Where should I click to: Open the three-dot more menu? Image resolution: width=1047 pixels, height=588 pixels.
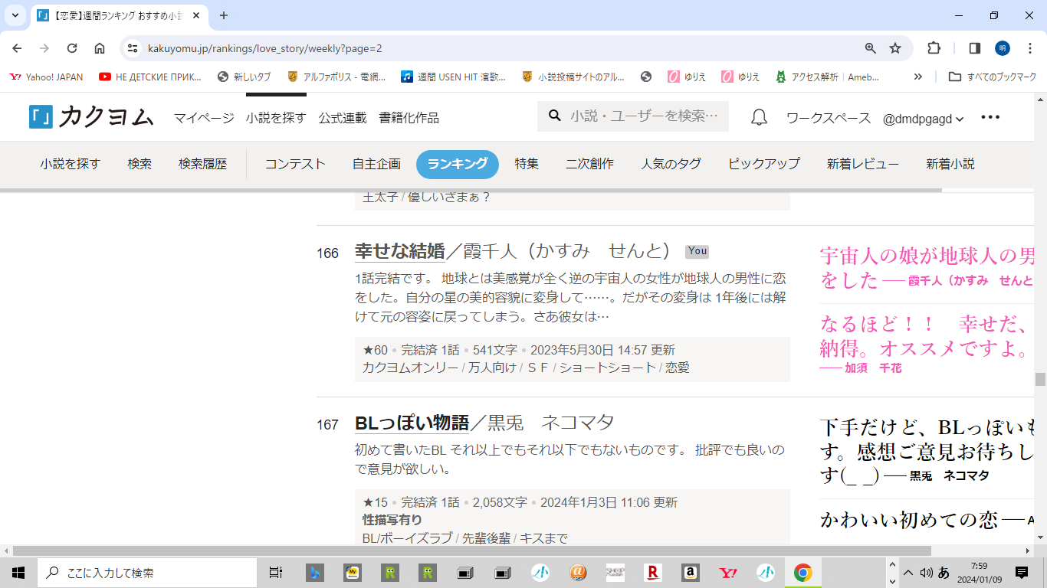coord(990,118)
